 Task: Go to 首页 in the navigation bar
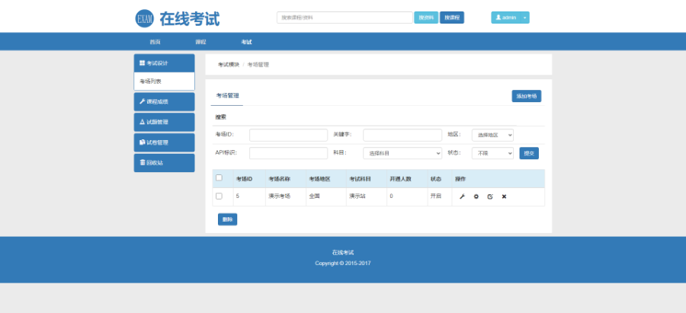pyautogui.click(x=155, y=42)
